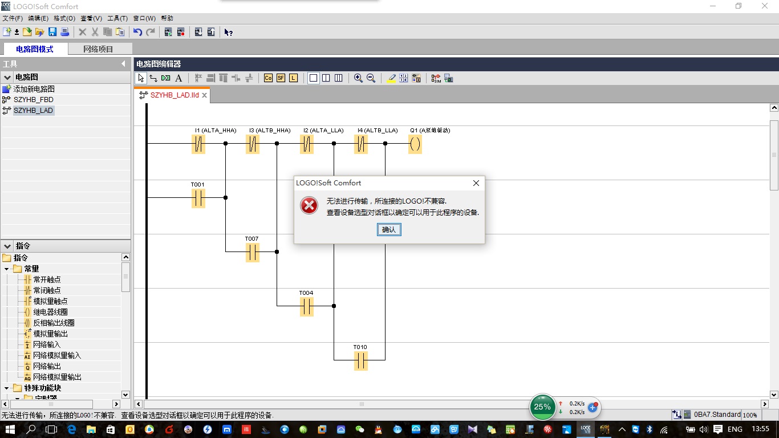Open the 工具(T) menu
Viewport: 779px width, 438px height.
click(x=117, y=18)
